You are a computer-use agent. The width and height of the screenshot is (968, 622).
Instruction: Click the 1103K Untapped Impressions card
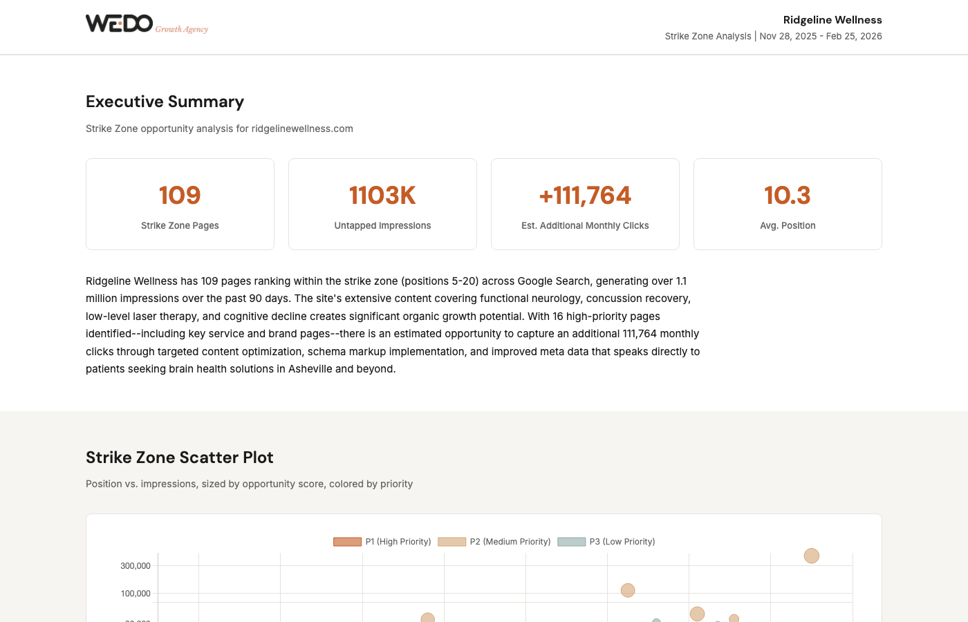pos(382,205)
